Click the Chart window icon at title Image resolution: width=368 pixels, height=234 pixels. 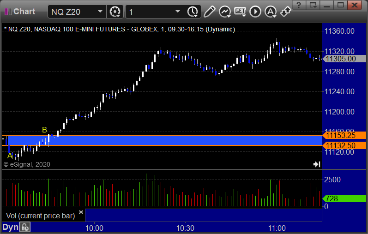pyautogui.click(x=8, y=12)
